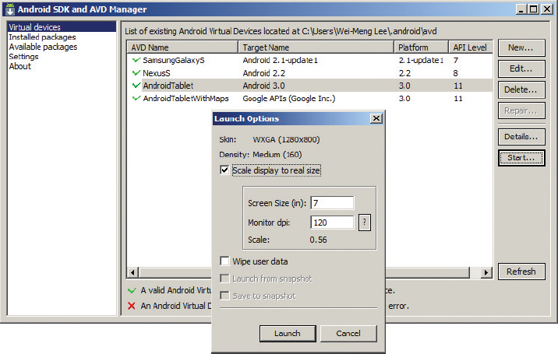
Task: Select the AndroidTabletWithMaps row
Action: coord(309,99)
